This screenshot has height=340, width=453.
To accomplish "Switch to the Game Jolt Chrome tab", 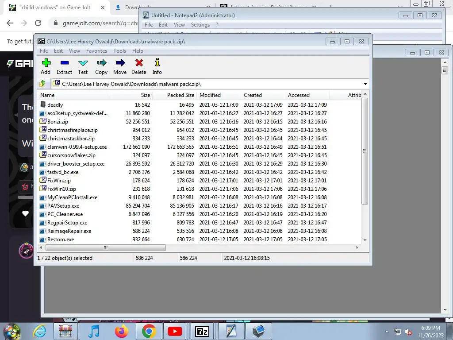I will [55, 8].
